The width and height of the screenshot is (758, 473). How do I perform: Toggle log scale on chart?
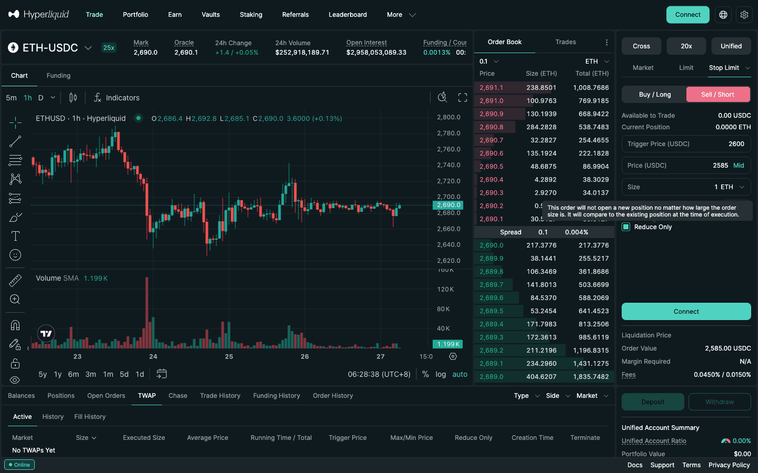pyautogui.click(x=441, y=374)
